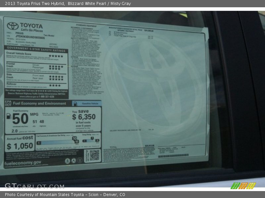Click the Toyota emblem beside the brand name
Viewport: 265px width, 198px height.
[13, 26]
